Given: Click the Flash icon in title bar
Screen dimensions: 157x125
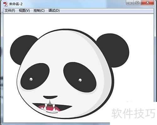Looking at the screenshot, I should pos(5,4).
